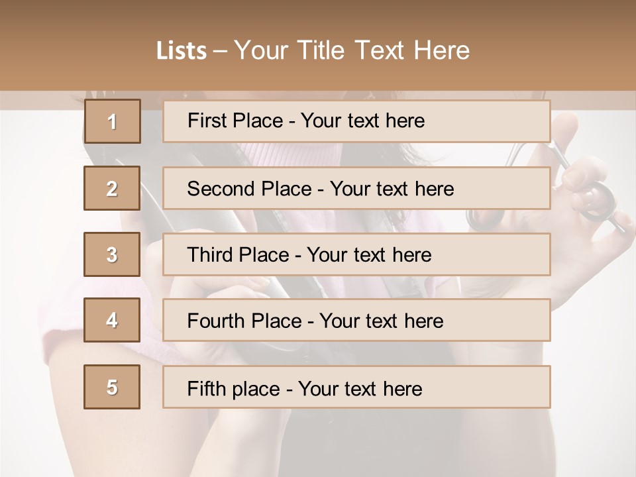The width and height of the screenshot is (636, 477).
Task: Select the number 4 box
Action: (x=112, y=321)
